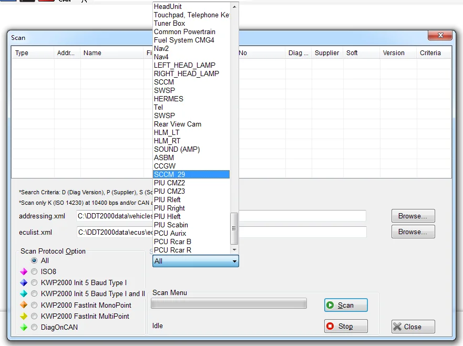The image size is (463, 346).
Task: Select KWP2000 FastInit MonoPoint option
Action: (x=34, y=305)
